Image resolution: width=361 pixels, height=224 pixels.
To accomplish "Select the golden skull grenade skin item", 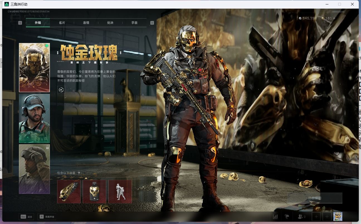I will [94, 192].
